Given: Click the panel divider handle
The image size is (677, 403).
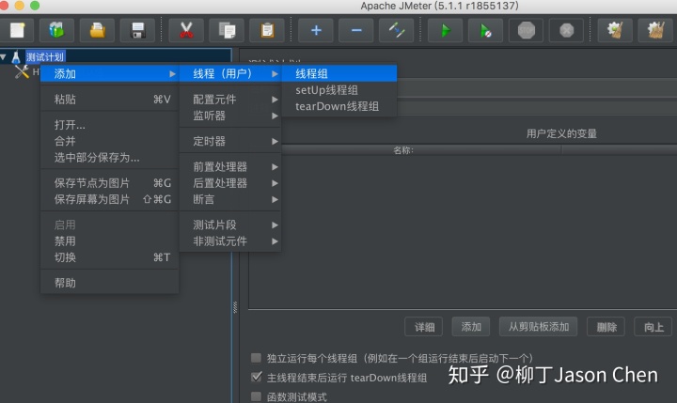Looking at the screenshot, I should [x=235, y=307].
